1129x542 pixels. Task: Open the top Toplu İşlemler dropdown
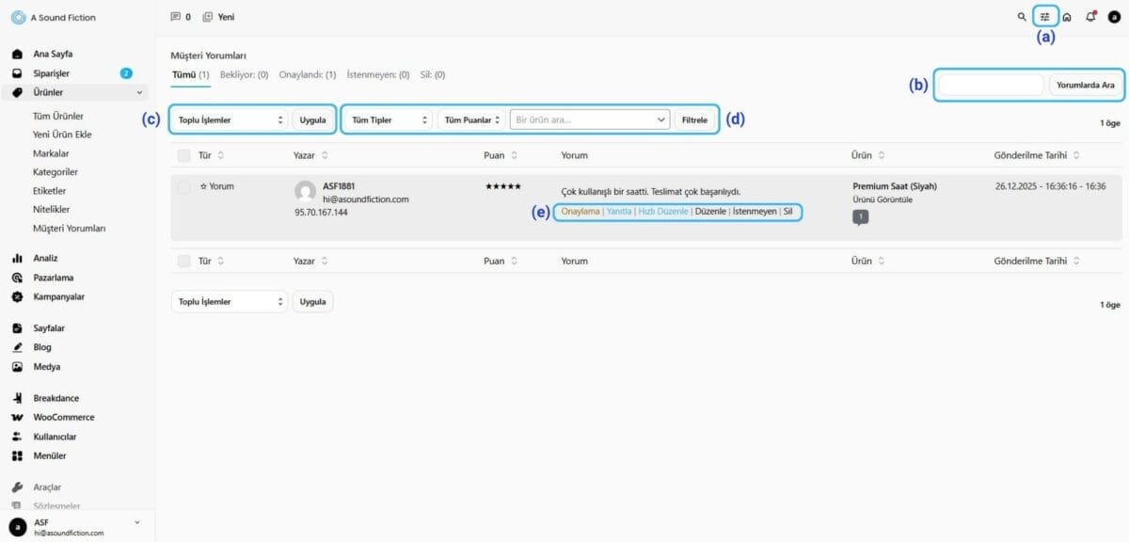click(x=230, y=120)
